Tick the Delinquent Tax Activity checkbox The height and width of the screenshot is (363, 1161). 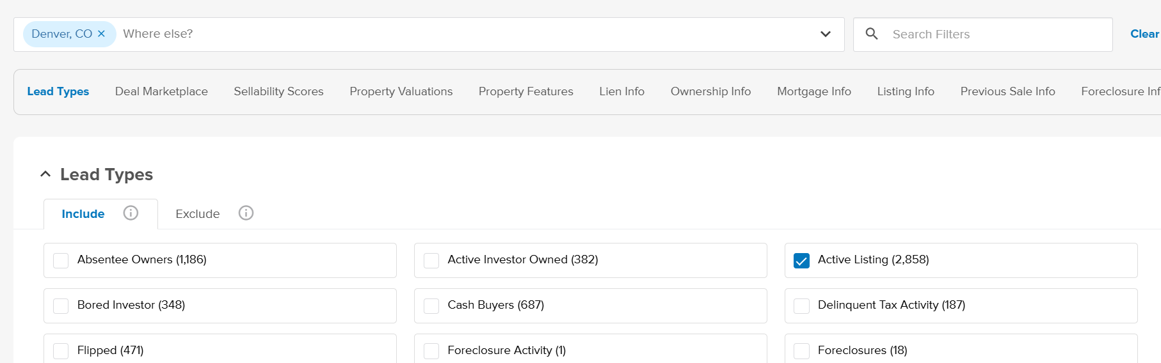(x=801, y=306)
